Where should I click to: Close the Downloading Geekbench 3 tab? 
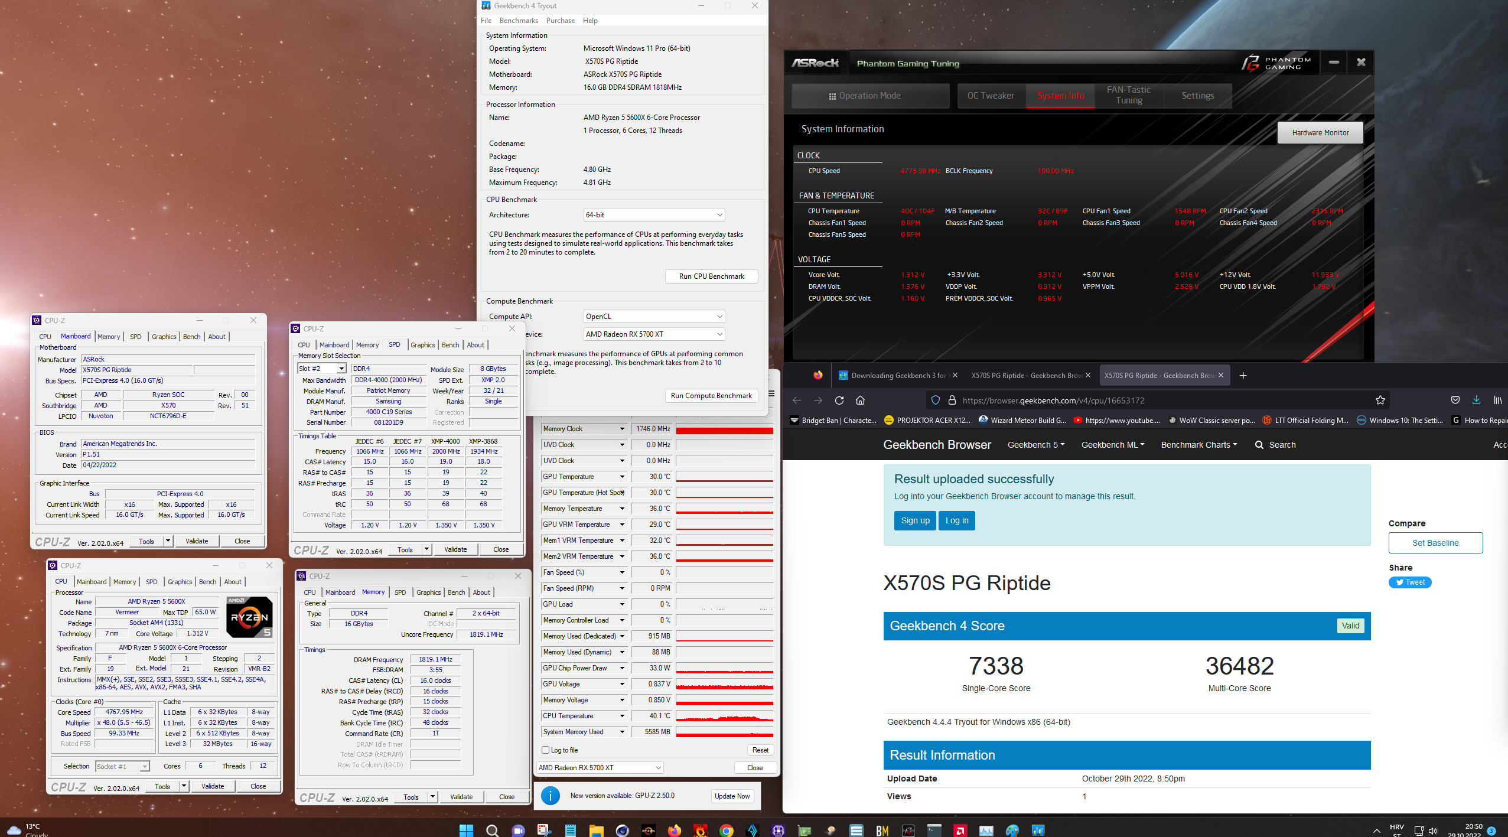[x=955, y=376]
